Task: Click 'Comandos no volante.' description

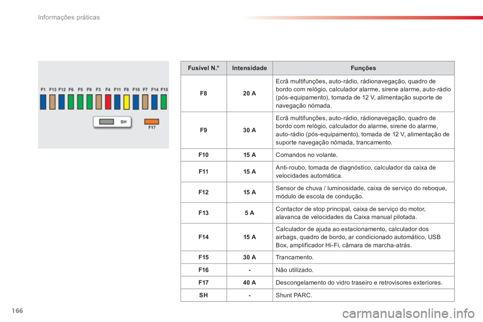Action: (x=306, y=155)
